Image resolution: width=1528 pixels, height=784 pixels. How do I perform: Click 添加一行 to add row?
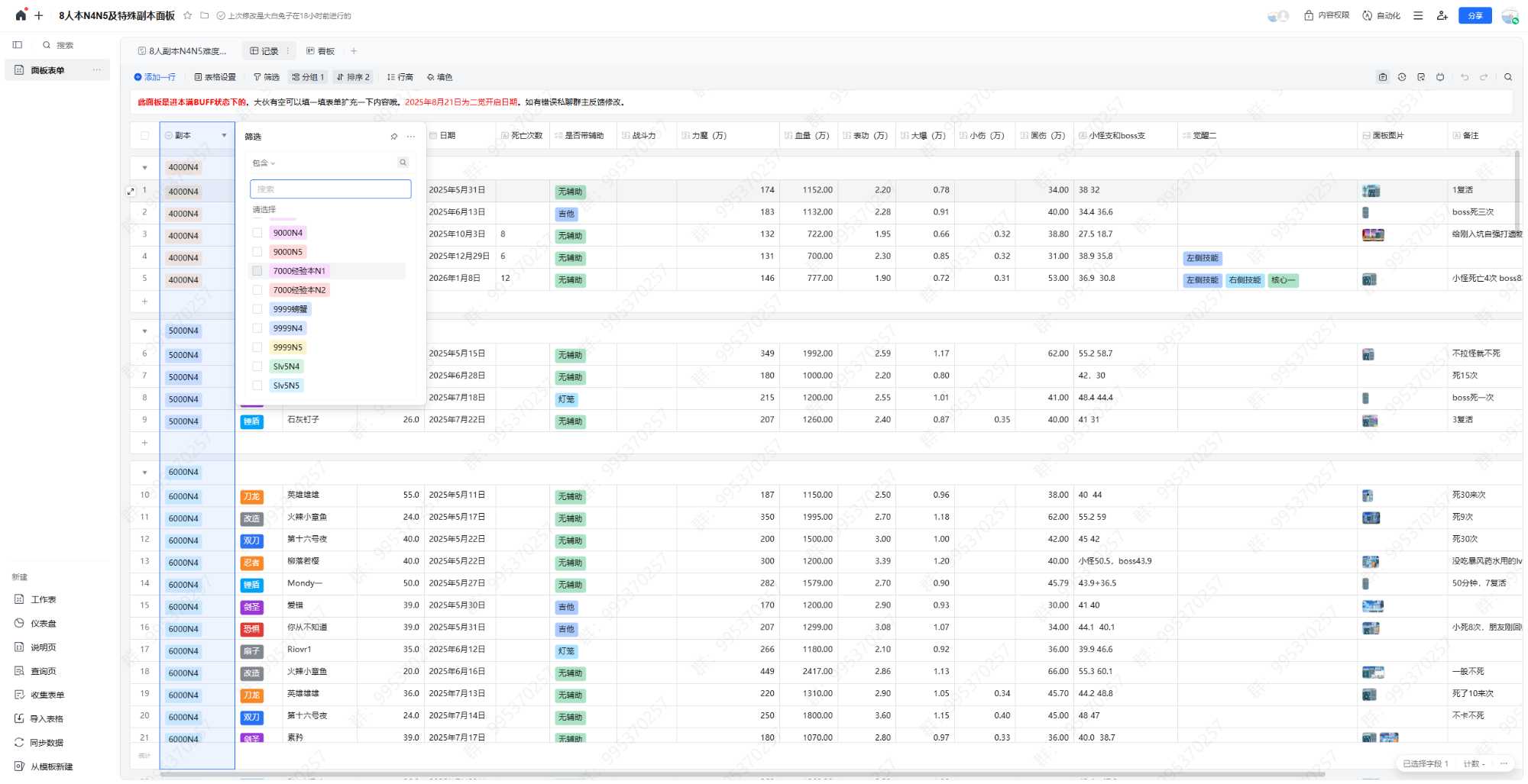154,77
